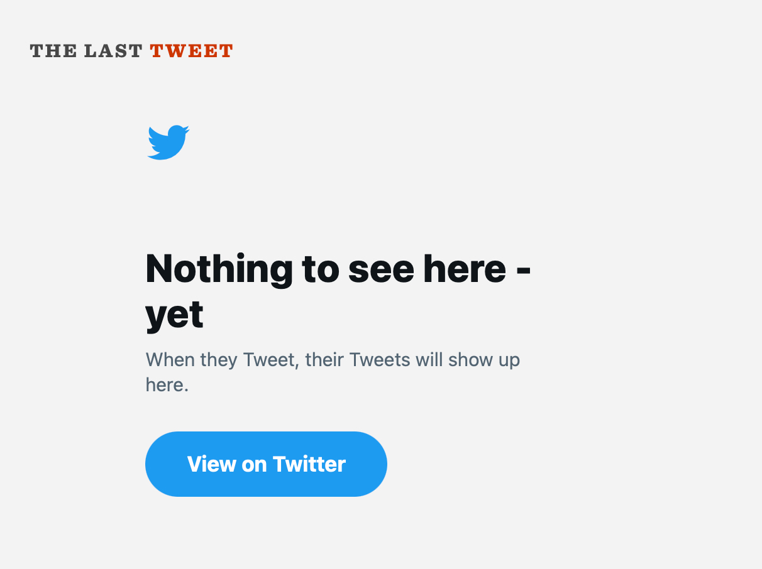Click the word Twitter inside blue button
The image size is (762, 569).
coord(309,464)
